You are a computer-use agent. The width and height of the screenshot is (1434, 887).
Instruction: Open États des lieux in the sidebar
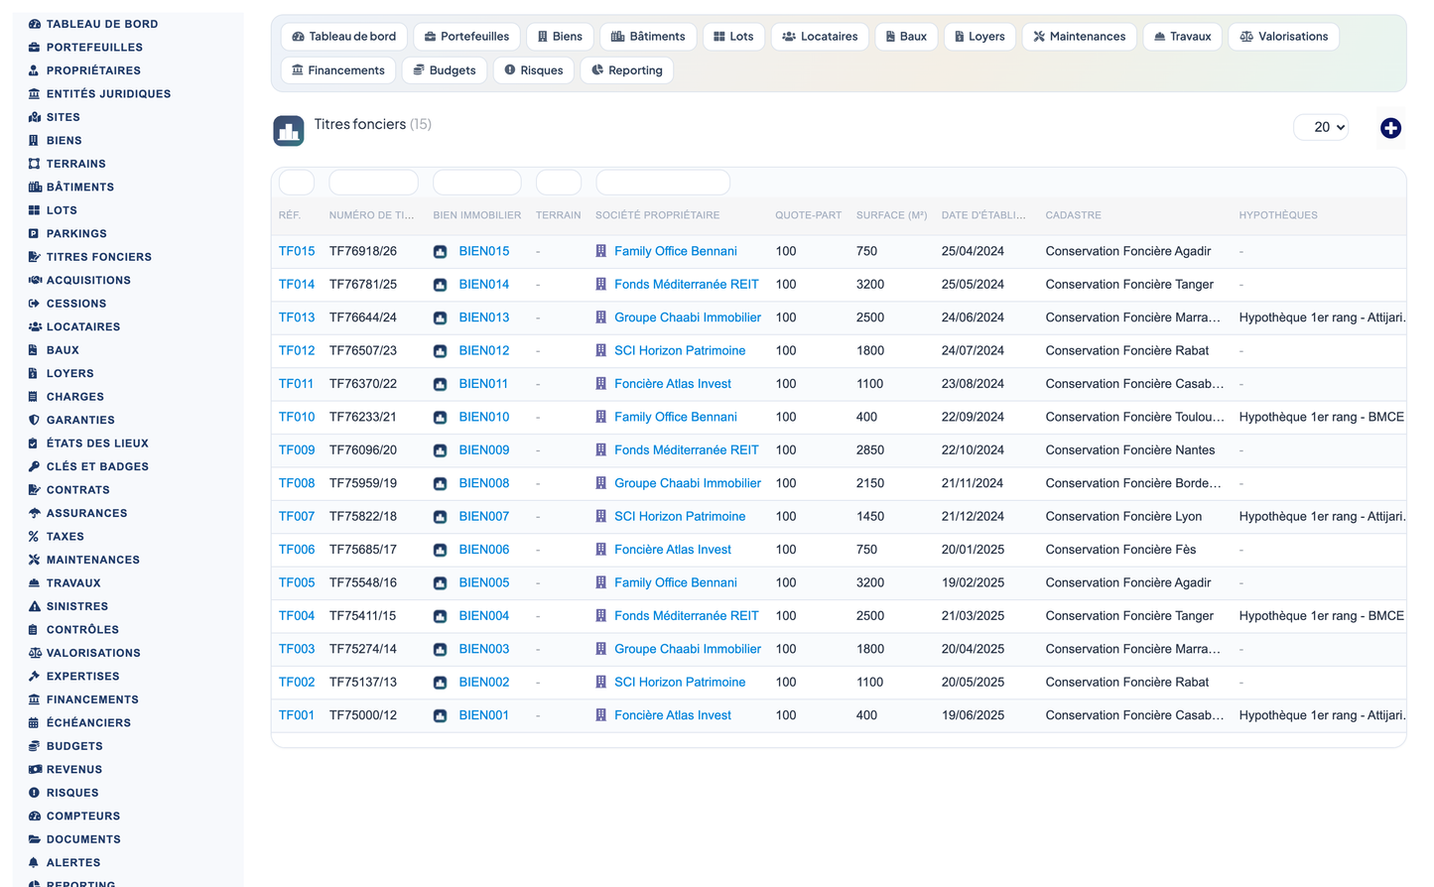pyautogui.click(x=97, y=443)
